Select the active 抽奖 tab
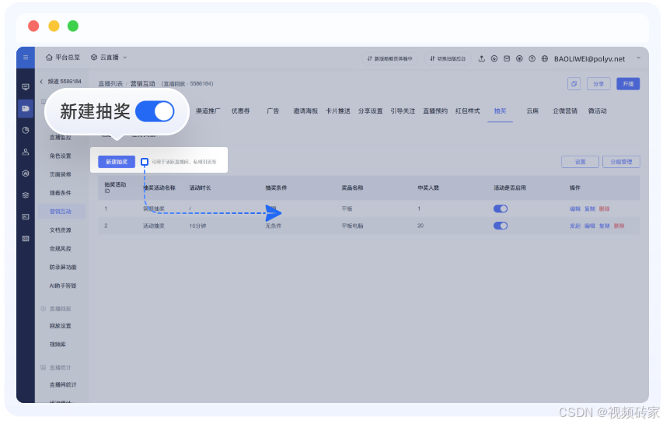 [501, 111]
